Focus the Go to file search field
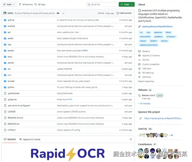Image resolution: width=192 pixels, height=162 pixels. pyautogui.click(x=102, y=5)
